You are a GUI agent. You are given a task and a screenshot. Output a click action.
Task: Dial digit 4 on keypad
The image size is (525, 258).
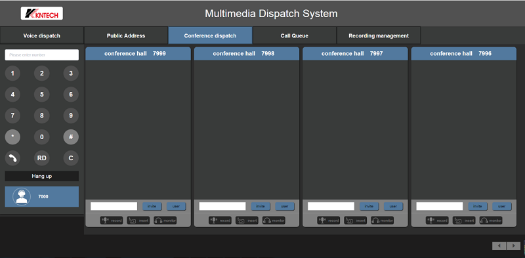[x=12, y=95]
